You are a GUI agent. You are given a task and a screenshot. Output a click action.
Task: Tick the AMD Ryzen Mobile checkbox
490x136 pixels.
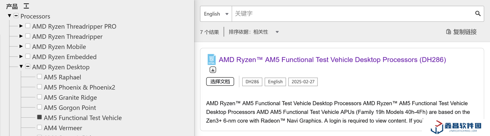pyautogui.click(x=28, y=46)
